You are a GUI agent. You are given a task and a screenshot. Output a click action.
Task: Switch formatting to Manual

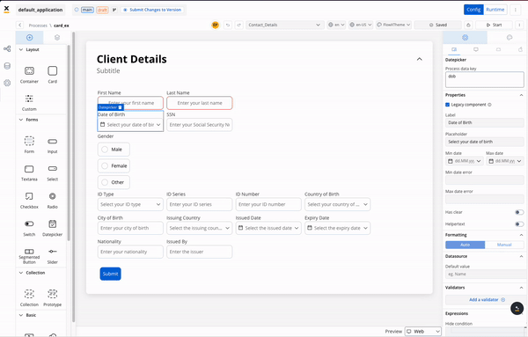[x=504, y=245]
